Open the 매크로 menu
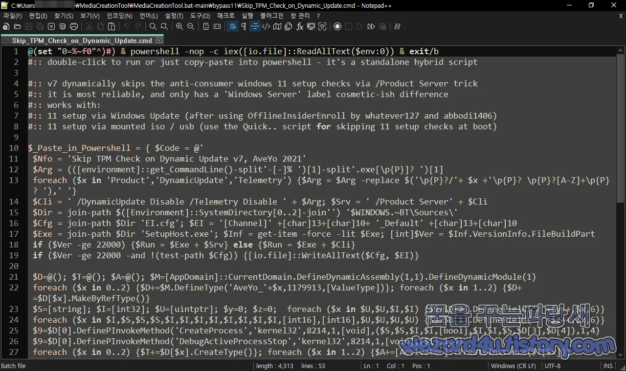626x371 pixels. pos(226,16)
